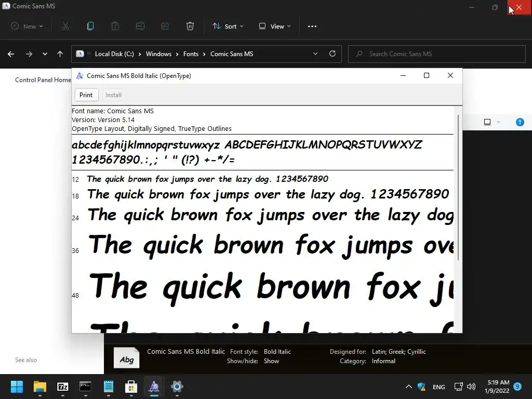Click Comic Sans MS Bold Italic name in details pane
This screenshot has width=532, height=399.
[186, 352]
